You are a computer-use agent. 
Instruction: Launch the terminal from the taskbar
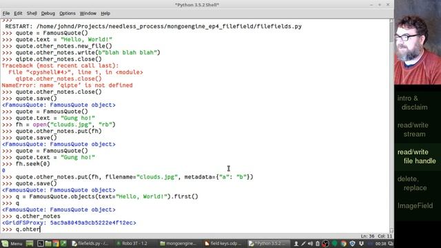[x=41, y=243]
